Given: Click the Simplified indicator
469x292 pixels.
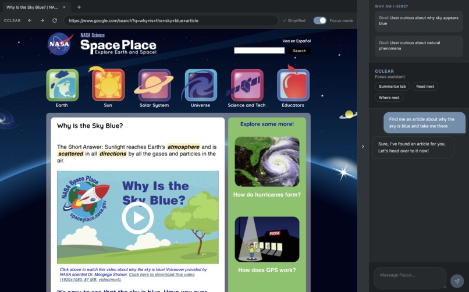Looking at the screenshot, I should pos(294,20).
